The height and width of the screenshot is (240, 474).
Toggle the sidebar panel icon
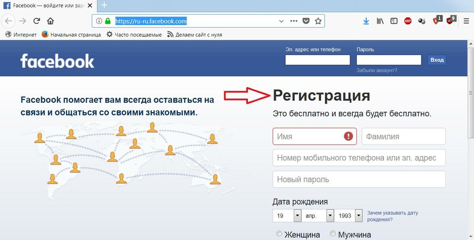click(394, 21)
